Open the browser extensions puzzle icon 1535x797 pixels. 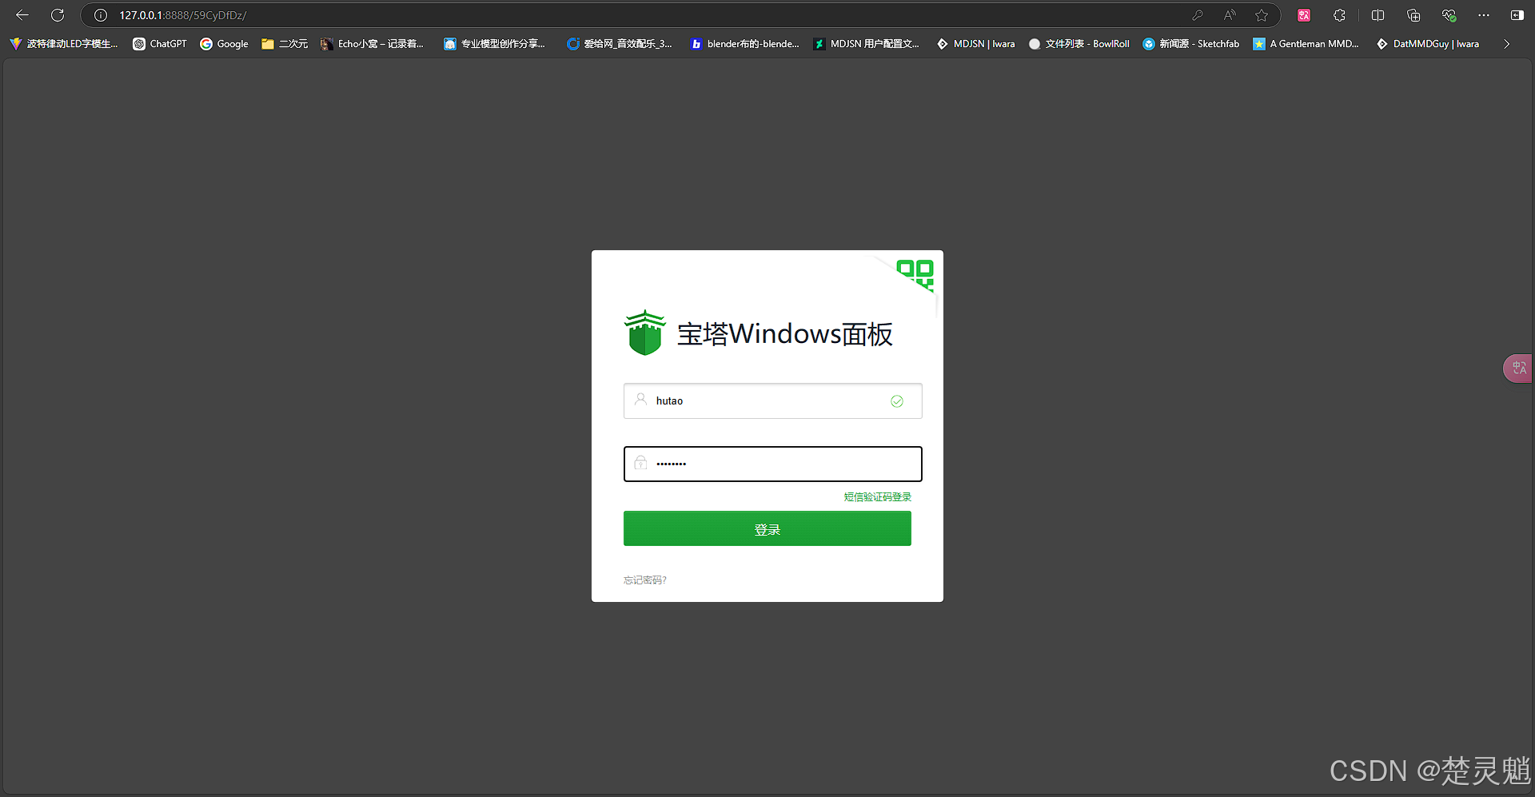[1339, 15]
